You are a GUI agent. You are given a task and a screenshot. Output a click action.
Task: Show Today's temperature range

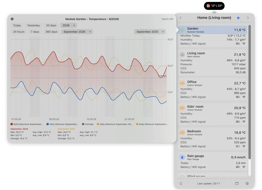(17, 25)
